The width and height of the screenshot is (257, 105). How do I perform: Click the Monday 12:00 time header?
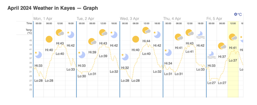coord(60,23)
